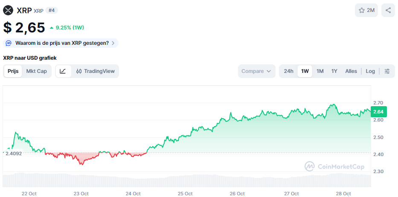Click the 25 Oct date axis label
398x197 pixels.
pyautogui.click(x=185, y=194)
